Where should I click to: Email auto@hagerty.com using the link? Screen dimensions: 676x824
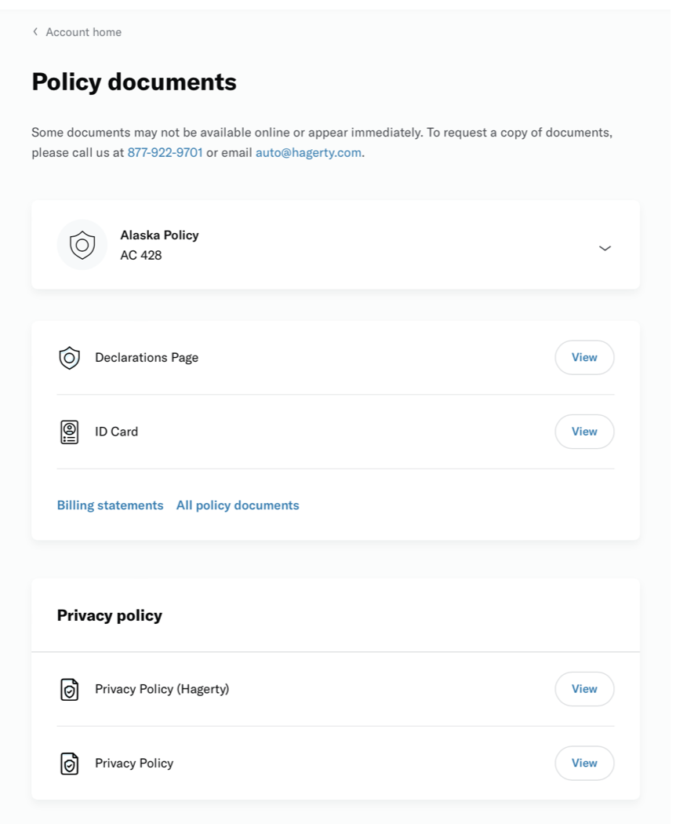307,152
